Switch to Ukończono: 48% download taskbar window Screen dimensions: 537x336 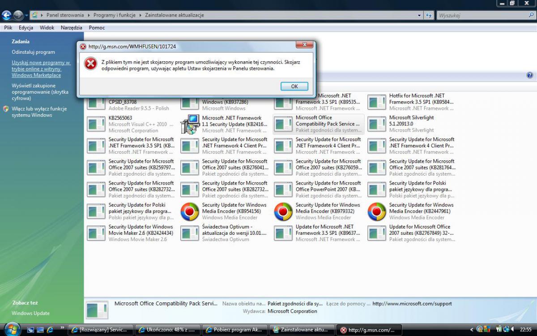click(168, 330)
